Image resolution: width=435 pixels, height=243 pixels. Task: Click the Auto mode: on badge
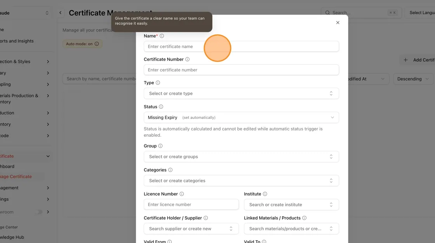82,44
